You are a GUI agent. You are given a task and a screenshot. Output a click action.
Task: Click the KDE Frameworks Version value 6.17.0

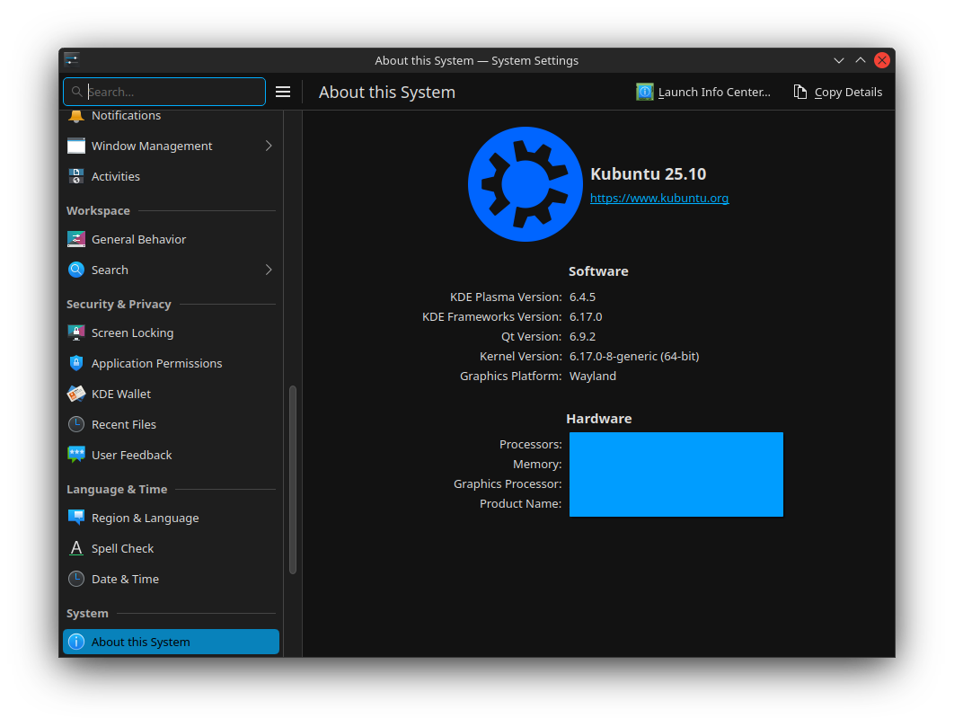[x=586, y=316]
